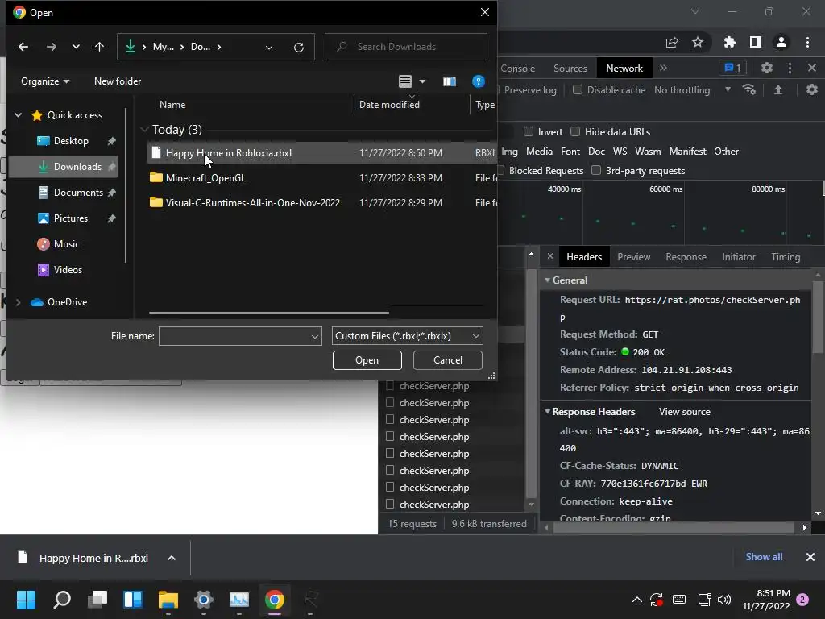Image resolution: width=825 pixels, height=619 pixels.
Task: Open the Response tab of request
Action: pyautogui.click(x=686, y=257)
